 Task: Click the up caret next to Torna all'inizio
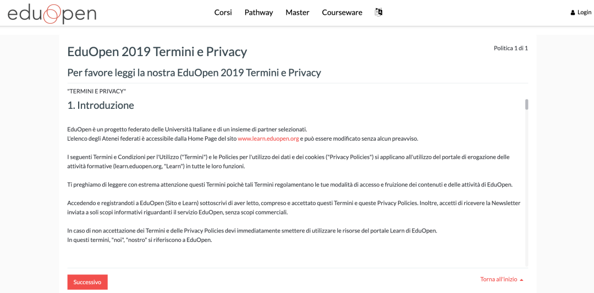521,280
